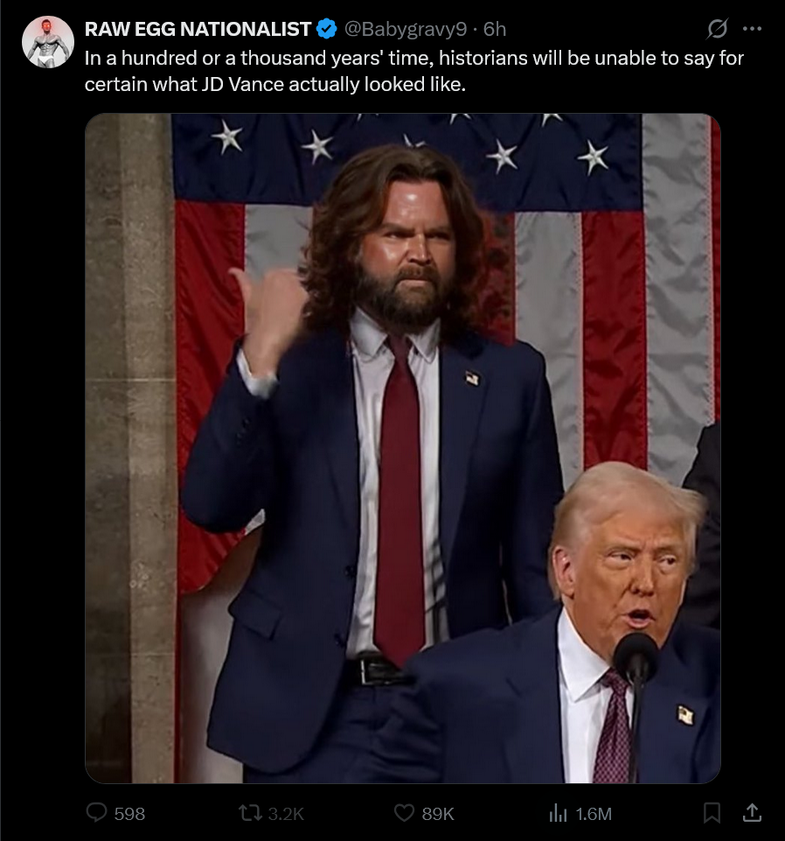Click the 1.6M views count

[594, 814]
